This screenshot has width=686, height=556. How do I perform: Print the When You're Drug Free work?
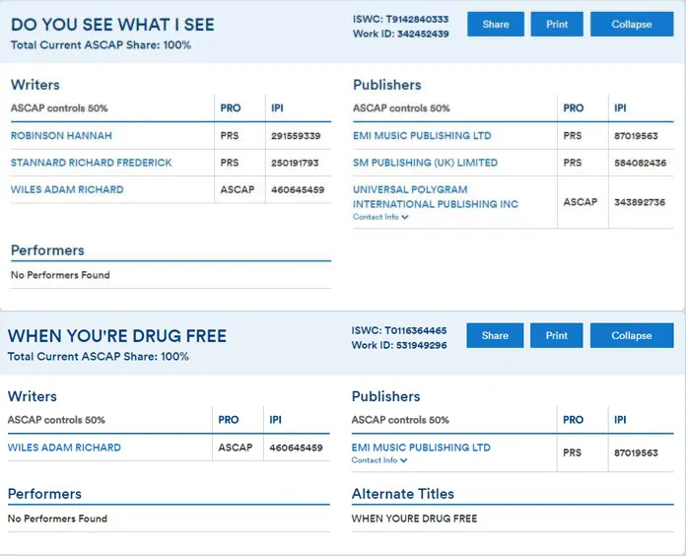[556, 335]
